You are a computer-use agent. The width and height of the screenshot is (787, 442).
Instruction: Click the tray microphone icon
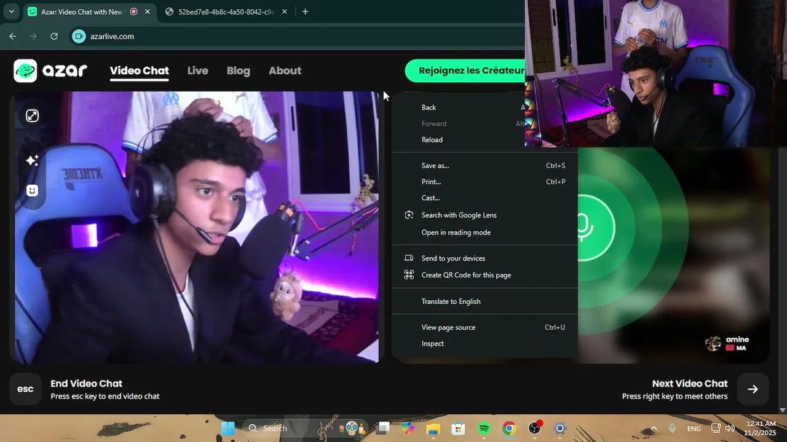673,428
